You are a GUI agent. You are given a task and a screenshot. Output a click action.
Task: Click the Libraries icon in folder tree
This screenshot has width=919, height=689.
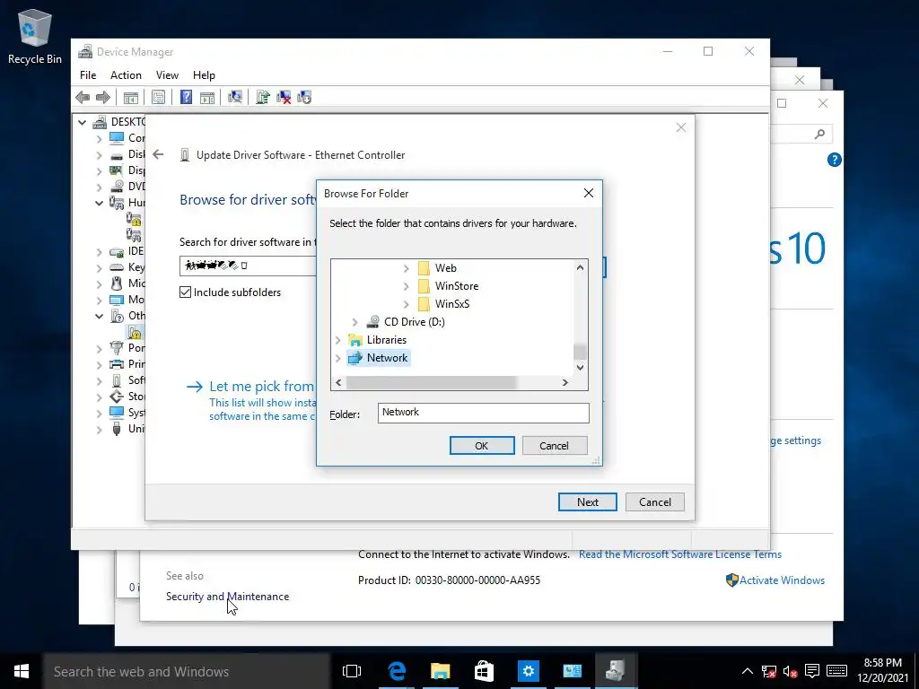tap(355, 340)
